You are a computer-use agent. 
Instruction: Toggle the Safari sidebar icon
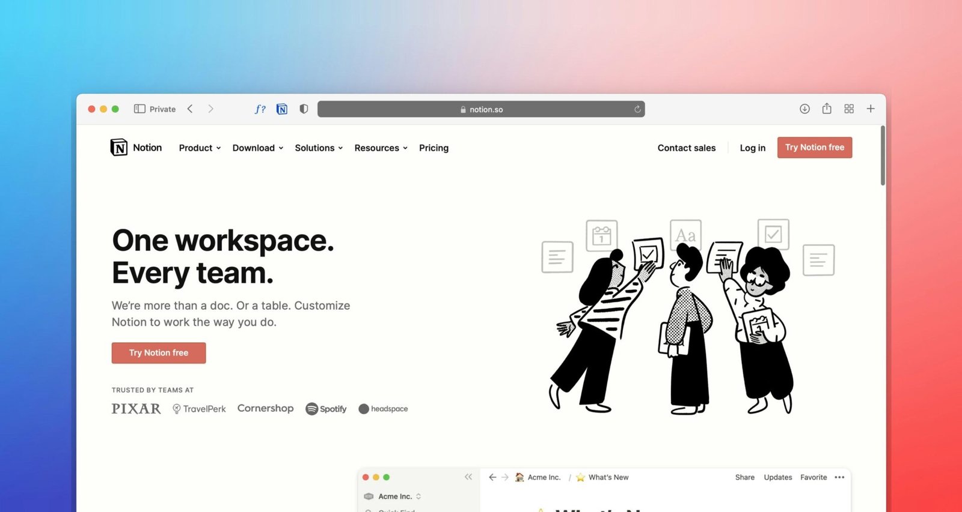click(x=139, y=109)
